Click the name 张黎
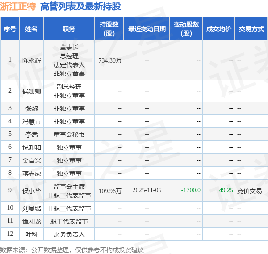 32,109
